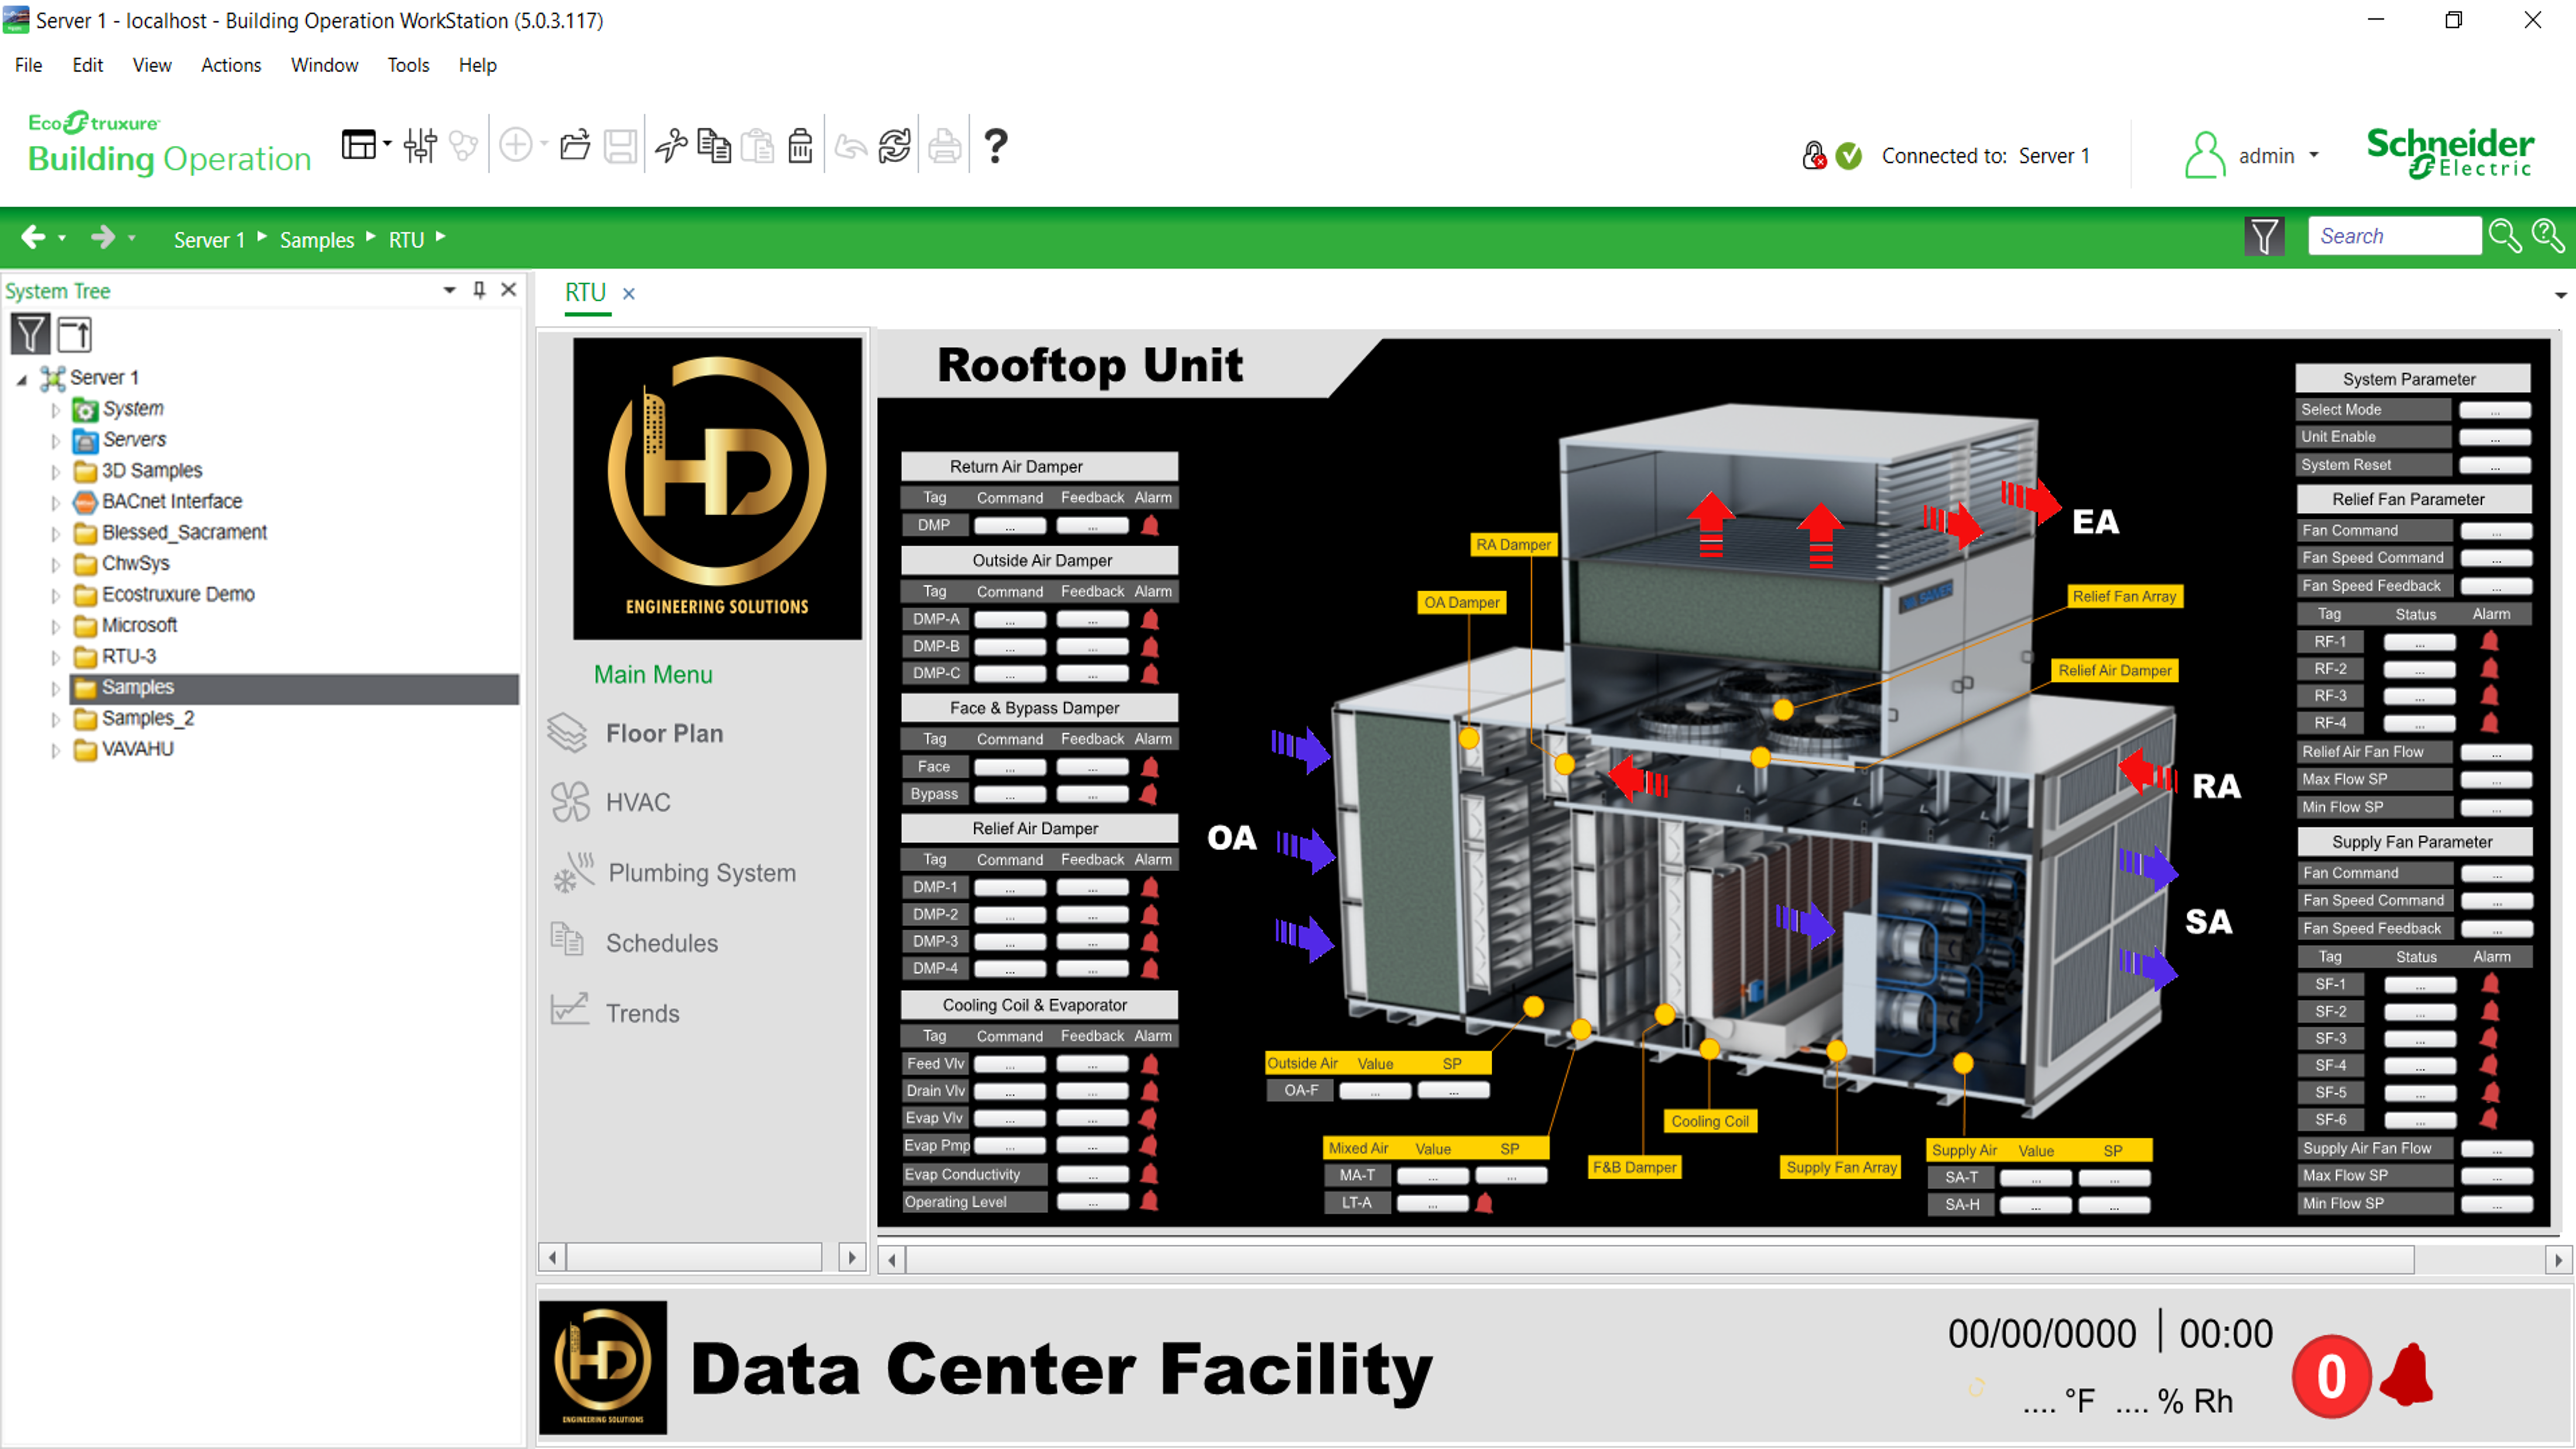Click the Open folder toolbar icon

(x=575, y=147)
